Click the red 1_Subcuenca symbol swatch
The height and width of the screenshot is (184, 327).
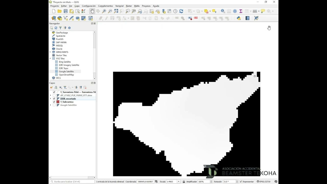tap(58, 102)
